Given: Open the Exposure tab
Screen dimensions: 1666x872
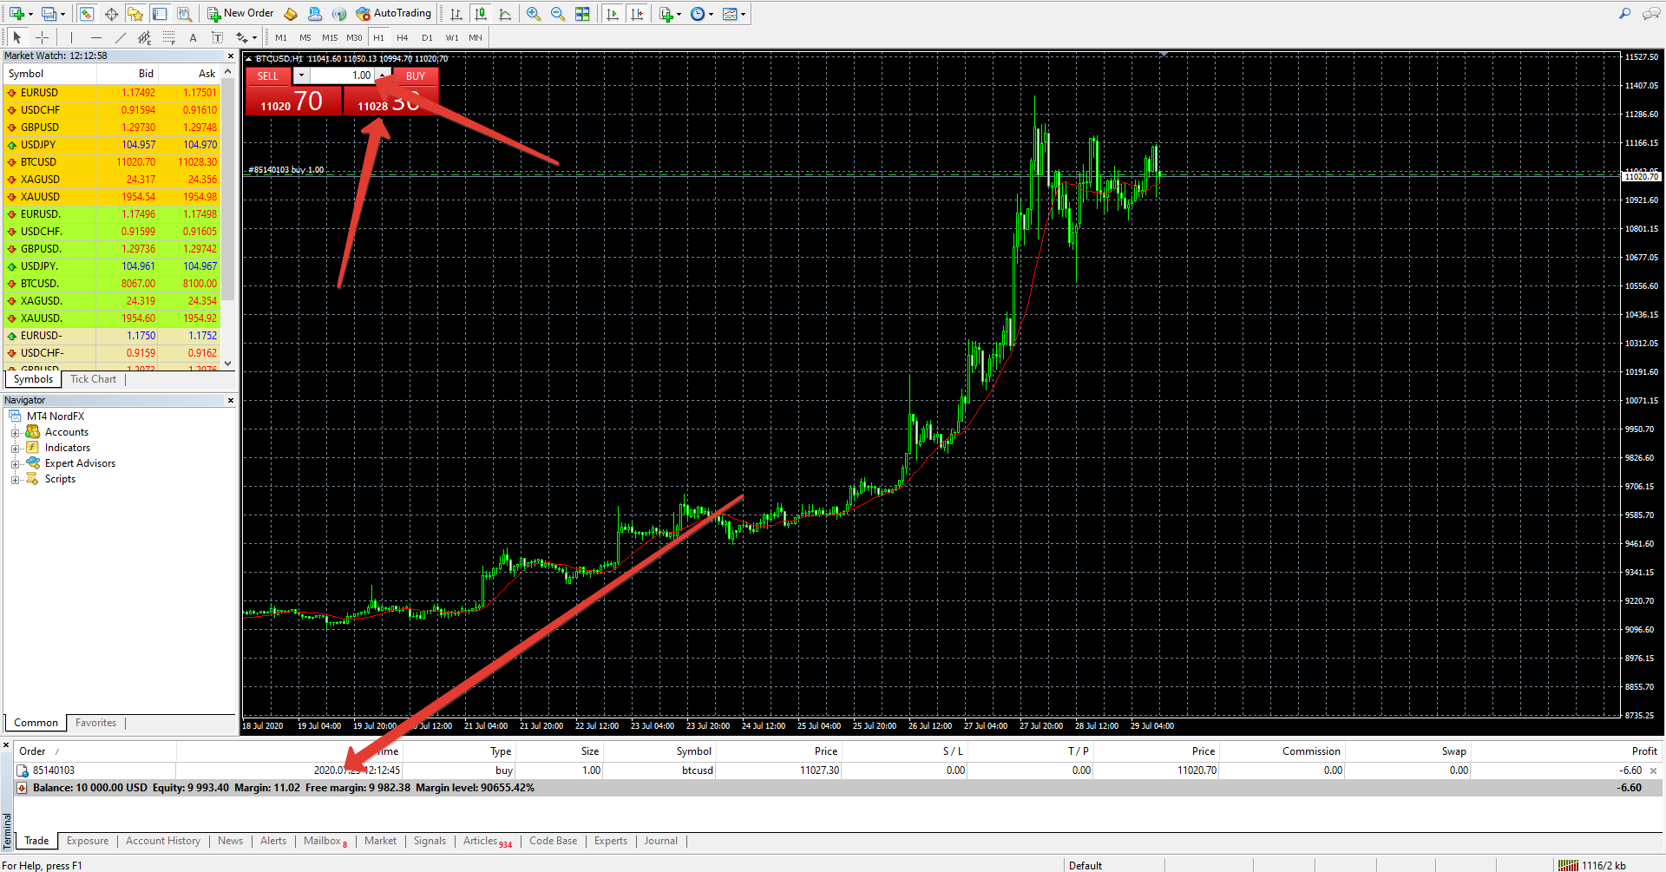Looking at the screenshot, I should pos(88,841).
